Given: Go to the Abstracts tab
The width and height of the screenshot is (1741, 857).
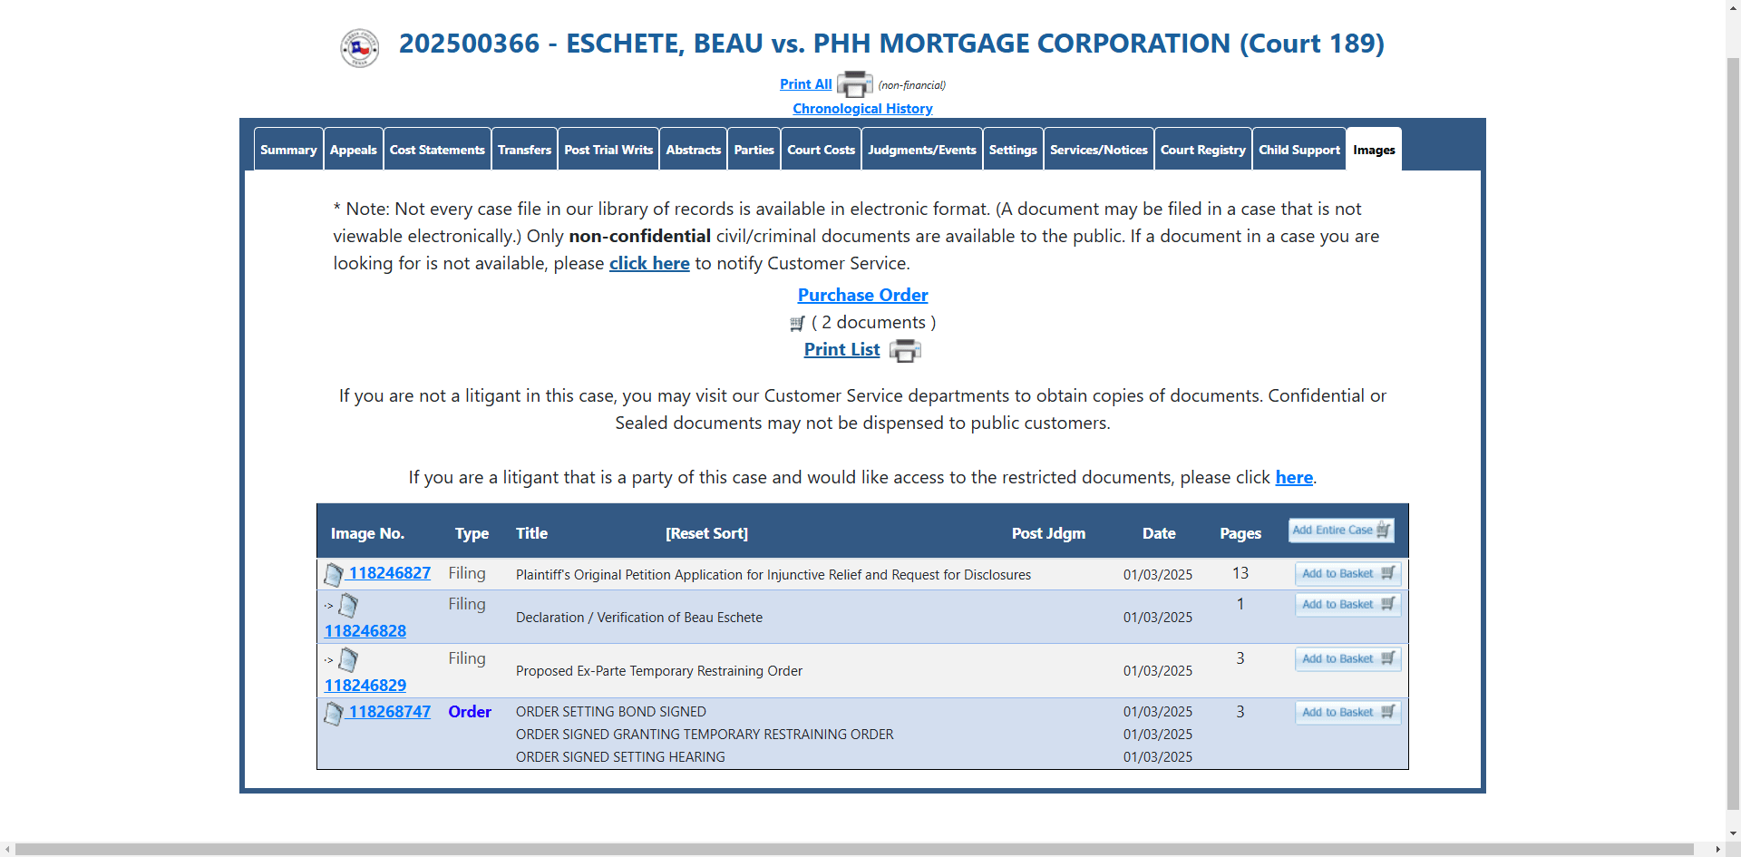Looking at the screenshot, I should 694,150.
